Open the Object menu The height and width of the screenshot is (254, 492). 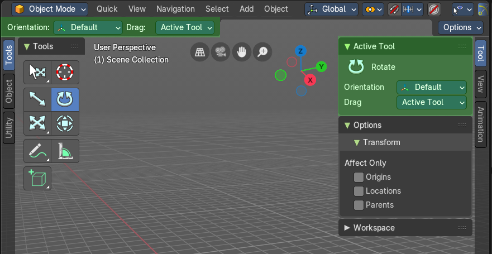(x=276, y=9)
